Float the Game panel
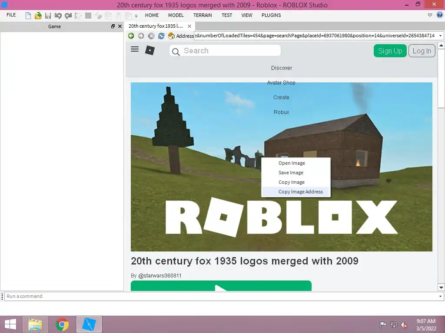 pyautogui.click(x=113, y=26)
